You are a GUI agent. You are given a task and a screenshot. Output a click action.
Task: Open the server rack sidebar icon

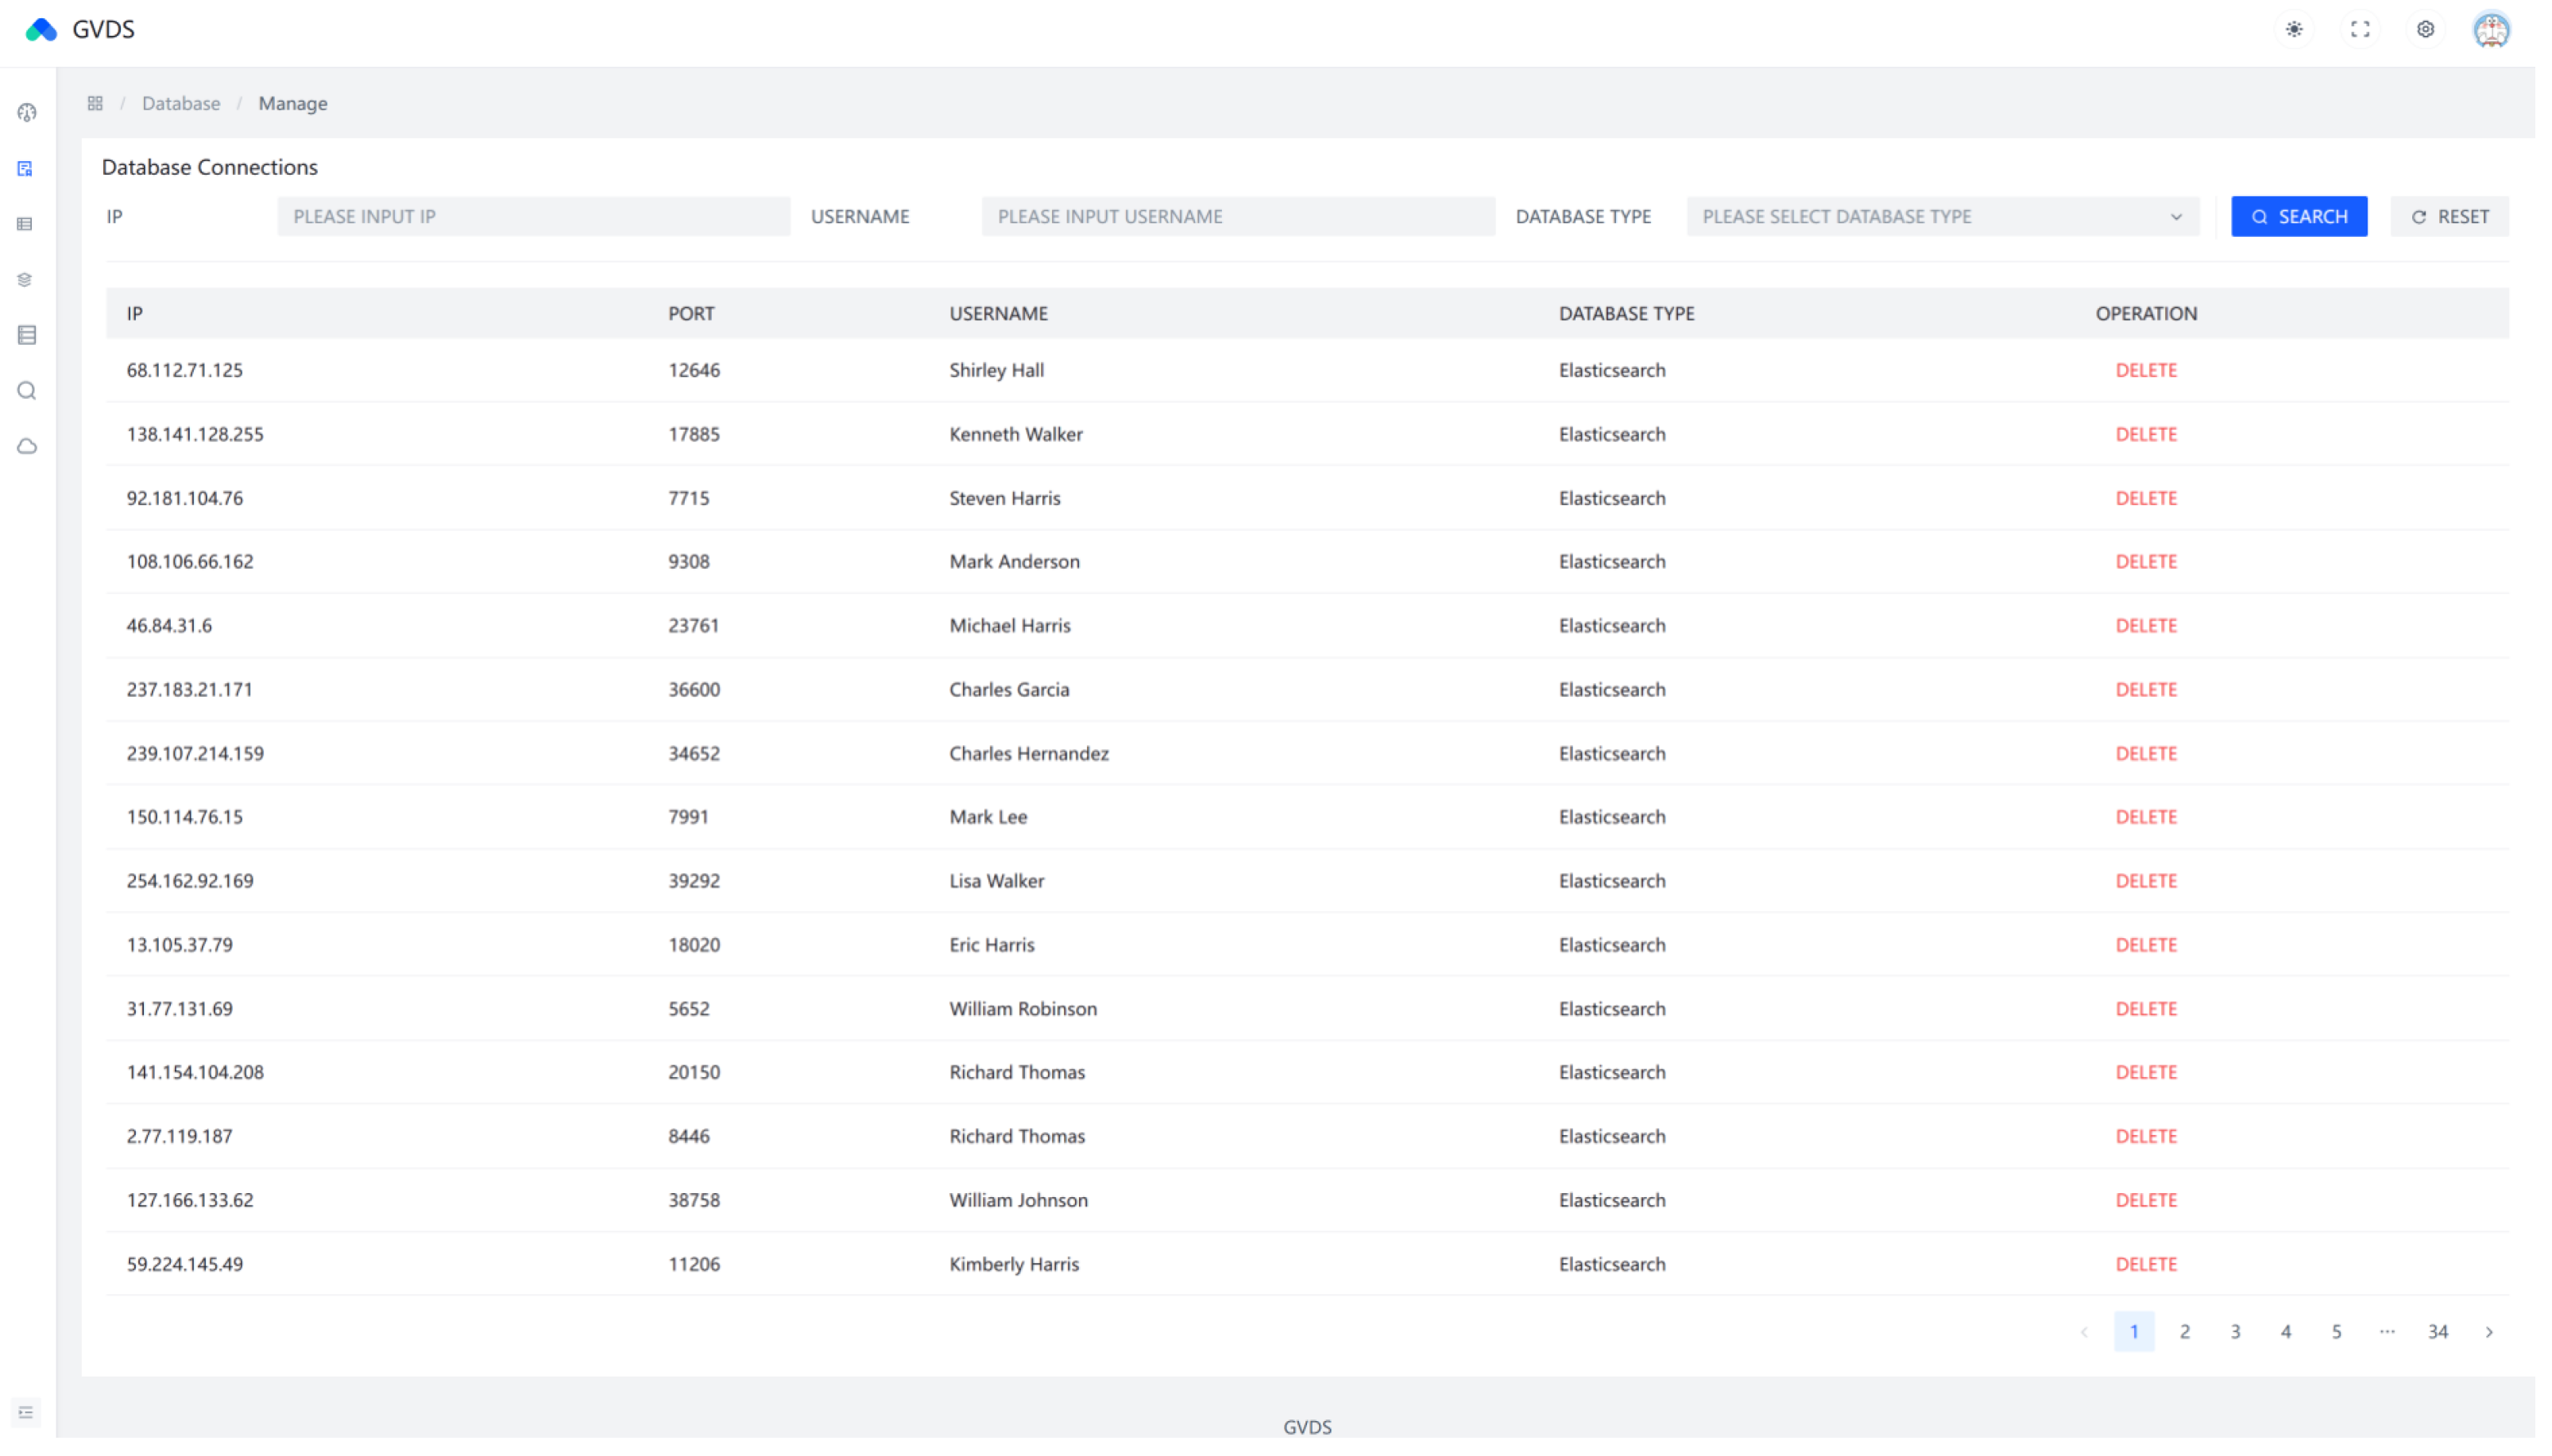pyautogui.click(x=27, y=335)
